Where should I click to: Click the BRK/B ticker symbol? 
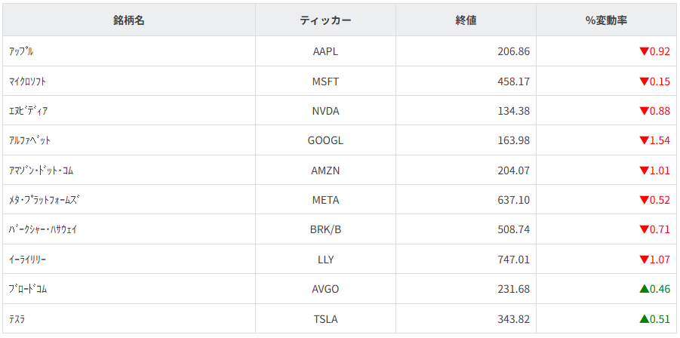point(325,230)
